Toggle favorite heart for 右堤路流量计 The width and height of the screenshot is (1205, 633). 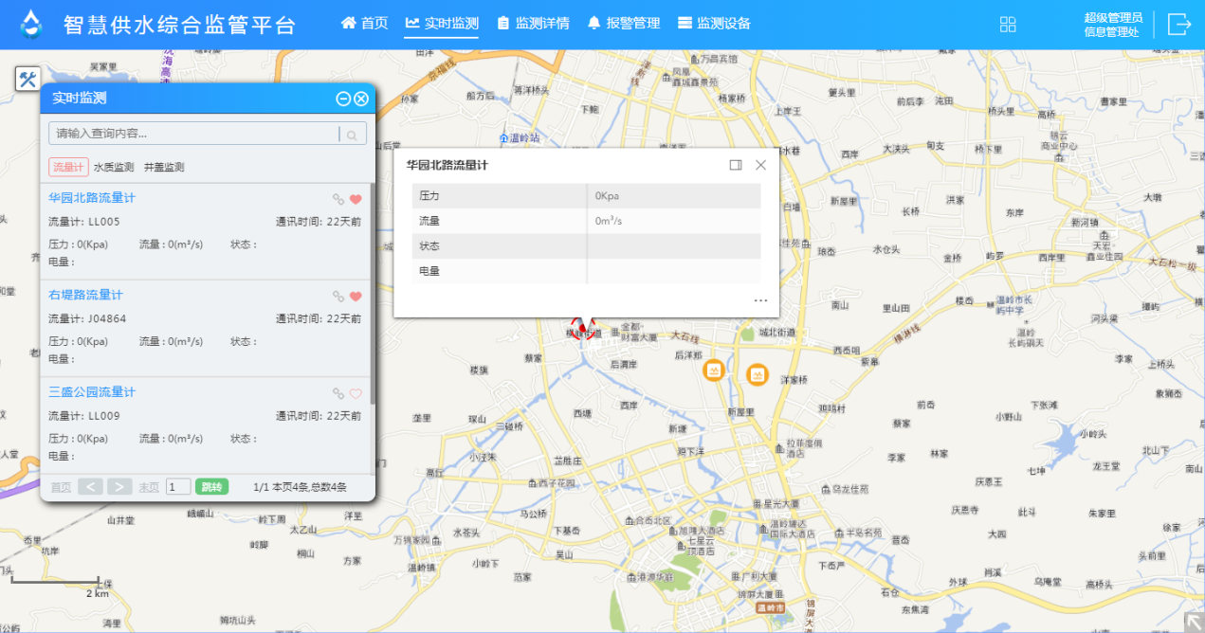click(x=356, y=296)
